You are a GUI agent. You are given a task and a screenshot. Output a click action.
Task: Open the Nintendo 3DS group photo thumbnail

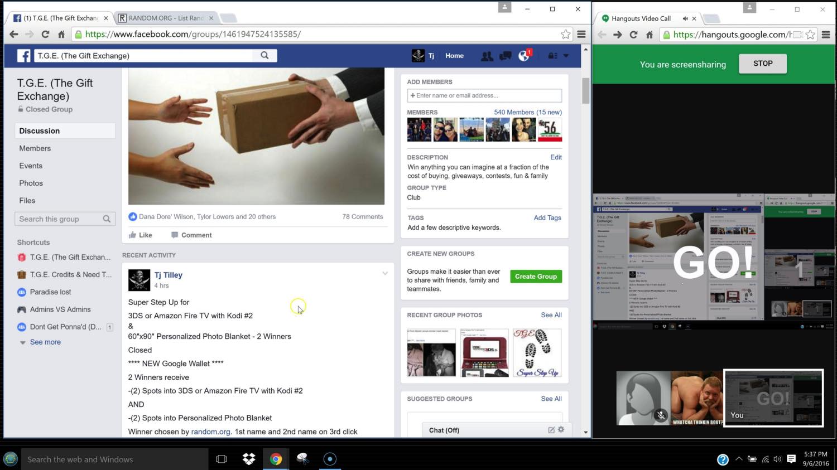(484, 352)
